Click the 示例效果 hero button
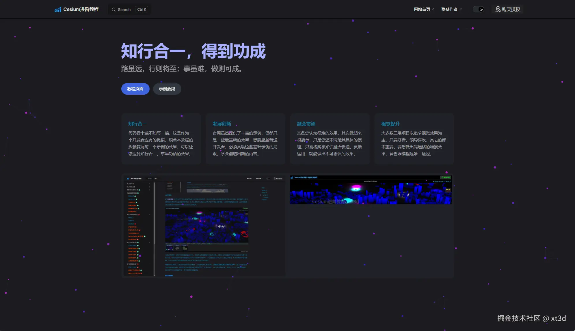The height and width of the screenshot is (331, 575). point(167,89)
